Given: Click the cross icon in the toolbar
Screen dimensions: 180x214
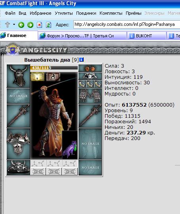Looking at the screenshot, I should 8,25.
